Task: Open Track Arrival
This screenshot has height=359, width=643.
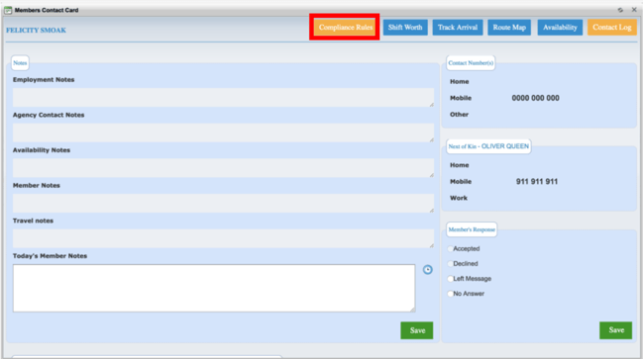Action: (x=458, y=28)
